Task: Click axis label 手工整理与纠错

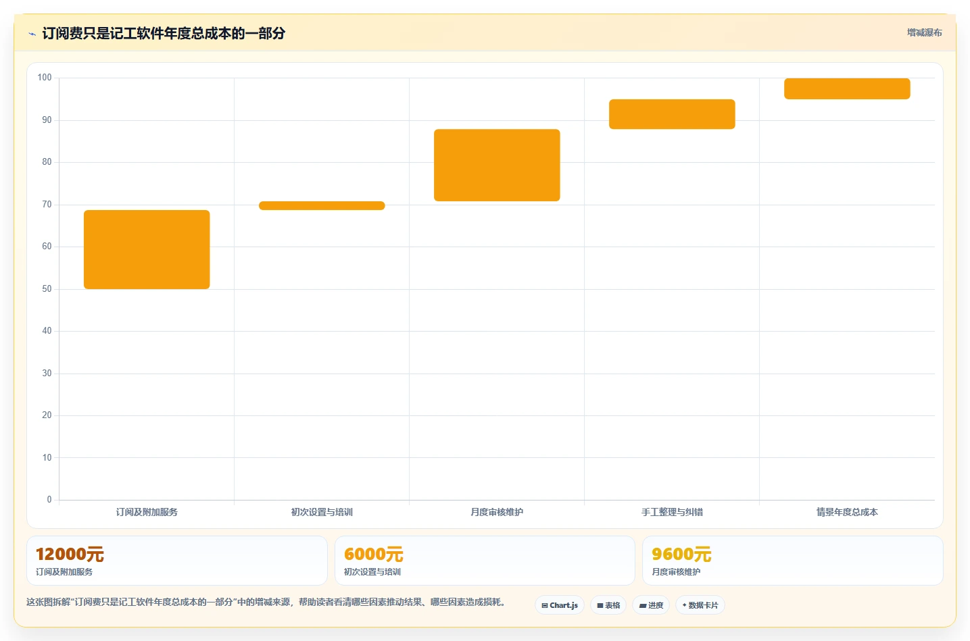Action: pyautogui.click(x=672, y=512)
